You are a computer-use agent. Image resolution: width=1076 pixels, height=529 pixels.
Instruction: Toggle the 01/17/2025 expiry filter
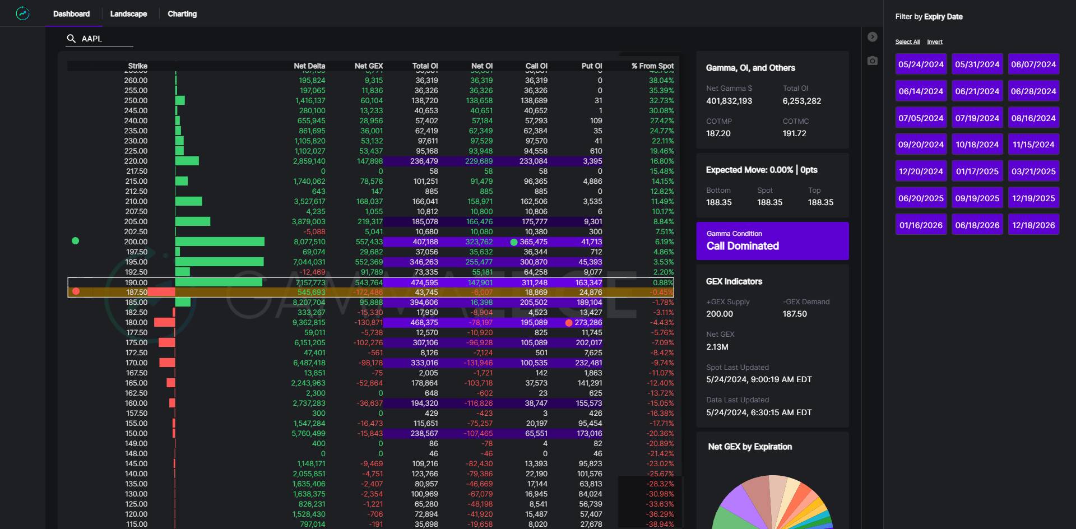[x=977, y=171]
